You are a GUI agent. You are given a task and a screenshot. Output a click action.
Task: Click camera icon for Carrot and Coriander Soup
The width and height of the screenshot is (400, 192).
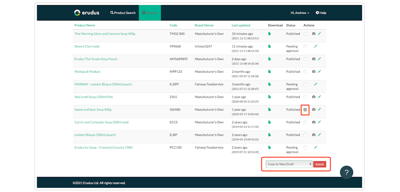(x=314, y=122)
